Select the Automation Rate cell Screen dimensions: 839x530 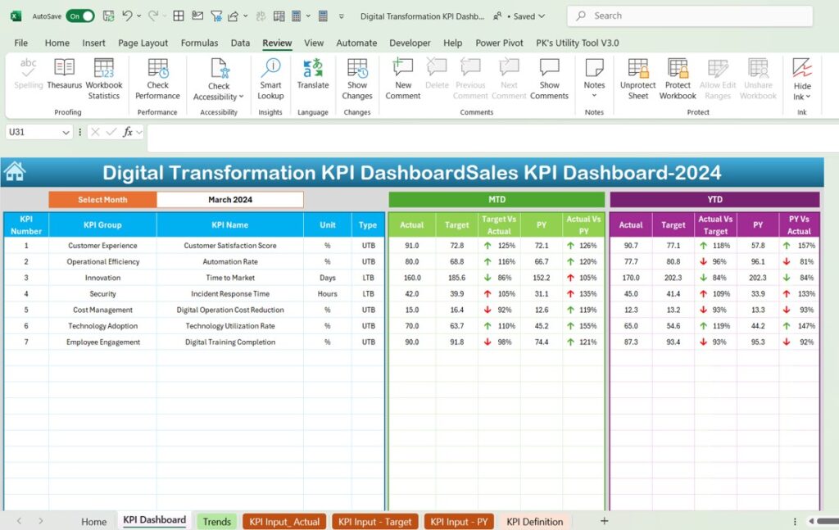pyautogui.click(x=230, y=261)
